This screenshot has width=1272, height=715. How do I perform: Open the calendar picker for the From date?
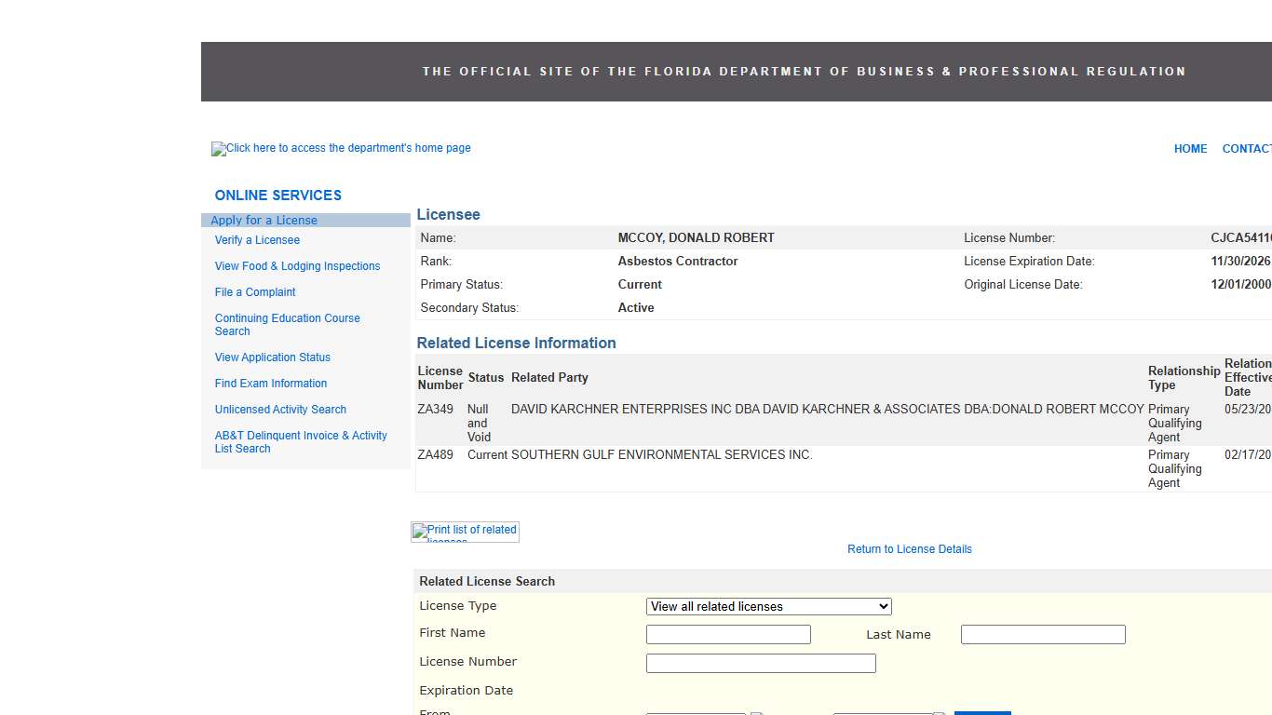[757, 712]
